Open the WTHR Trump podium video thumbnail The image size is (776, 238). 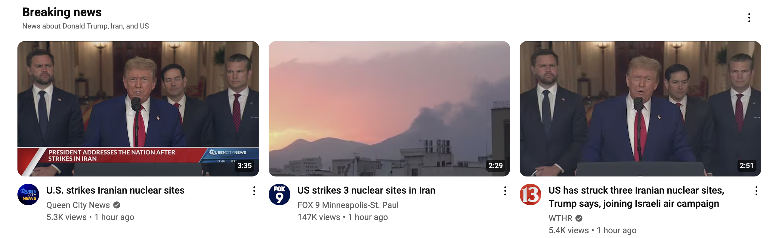coord(640,109)
